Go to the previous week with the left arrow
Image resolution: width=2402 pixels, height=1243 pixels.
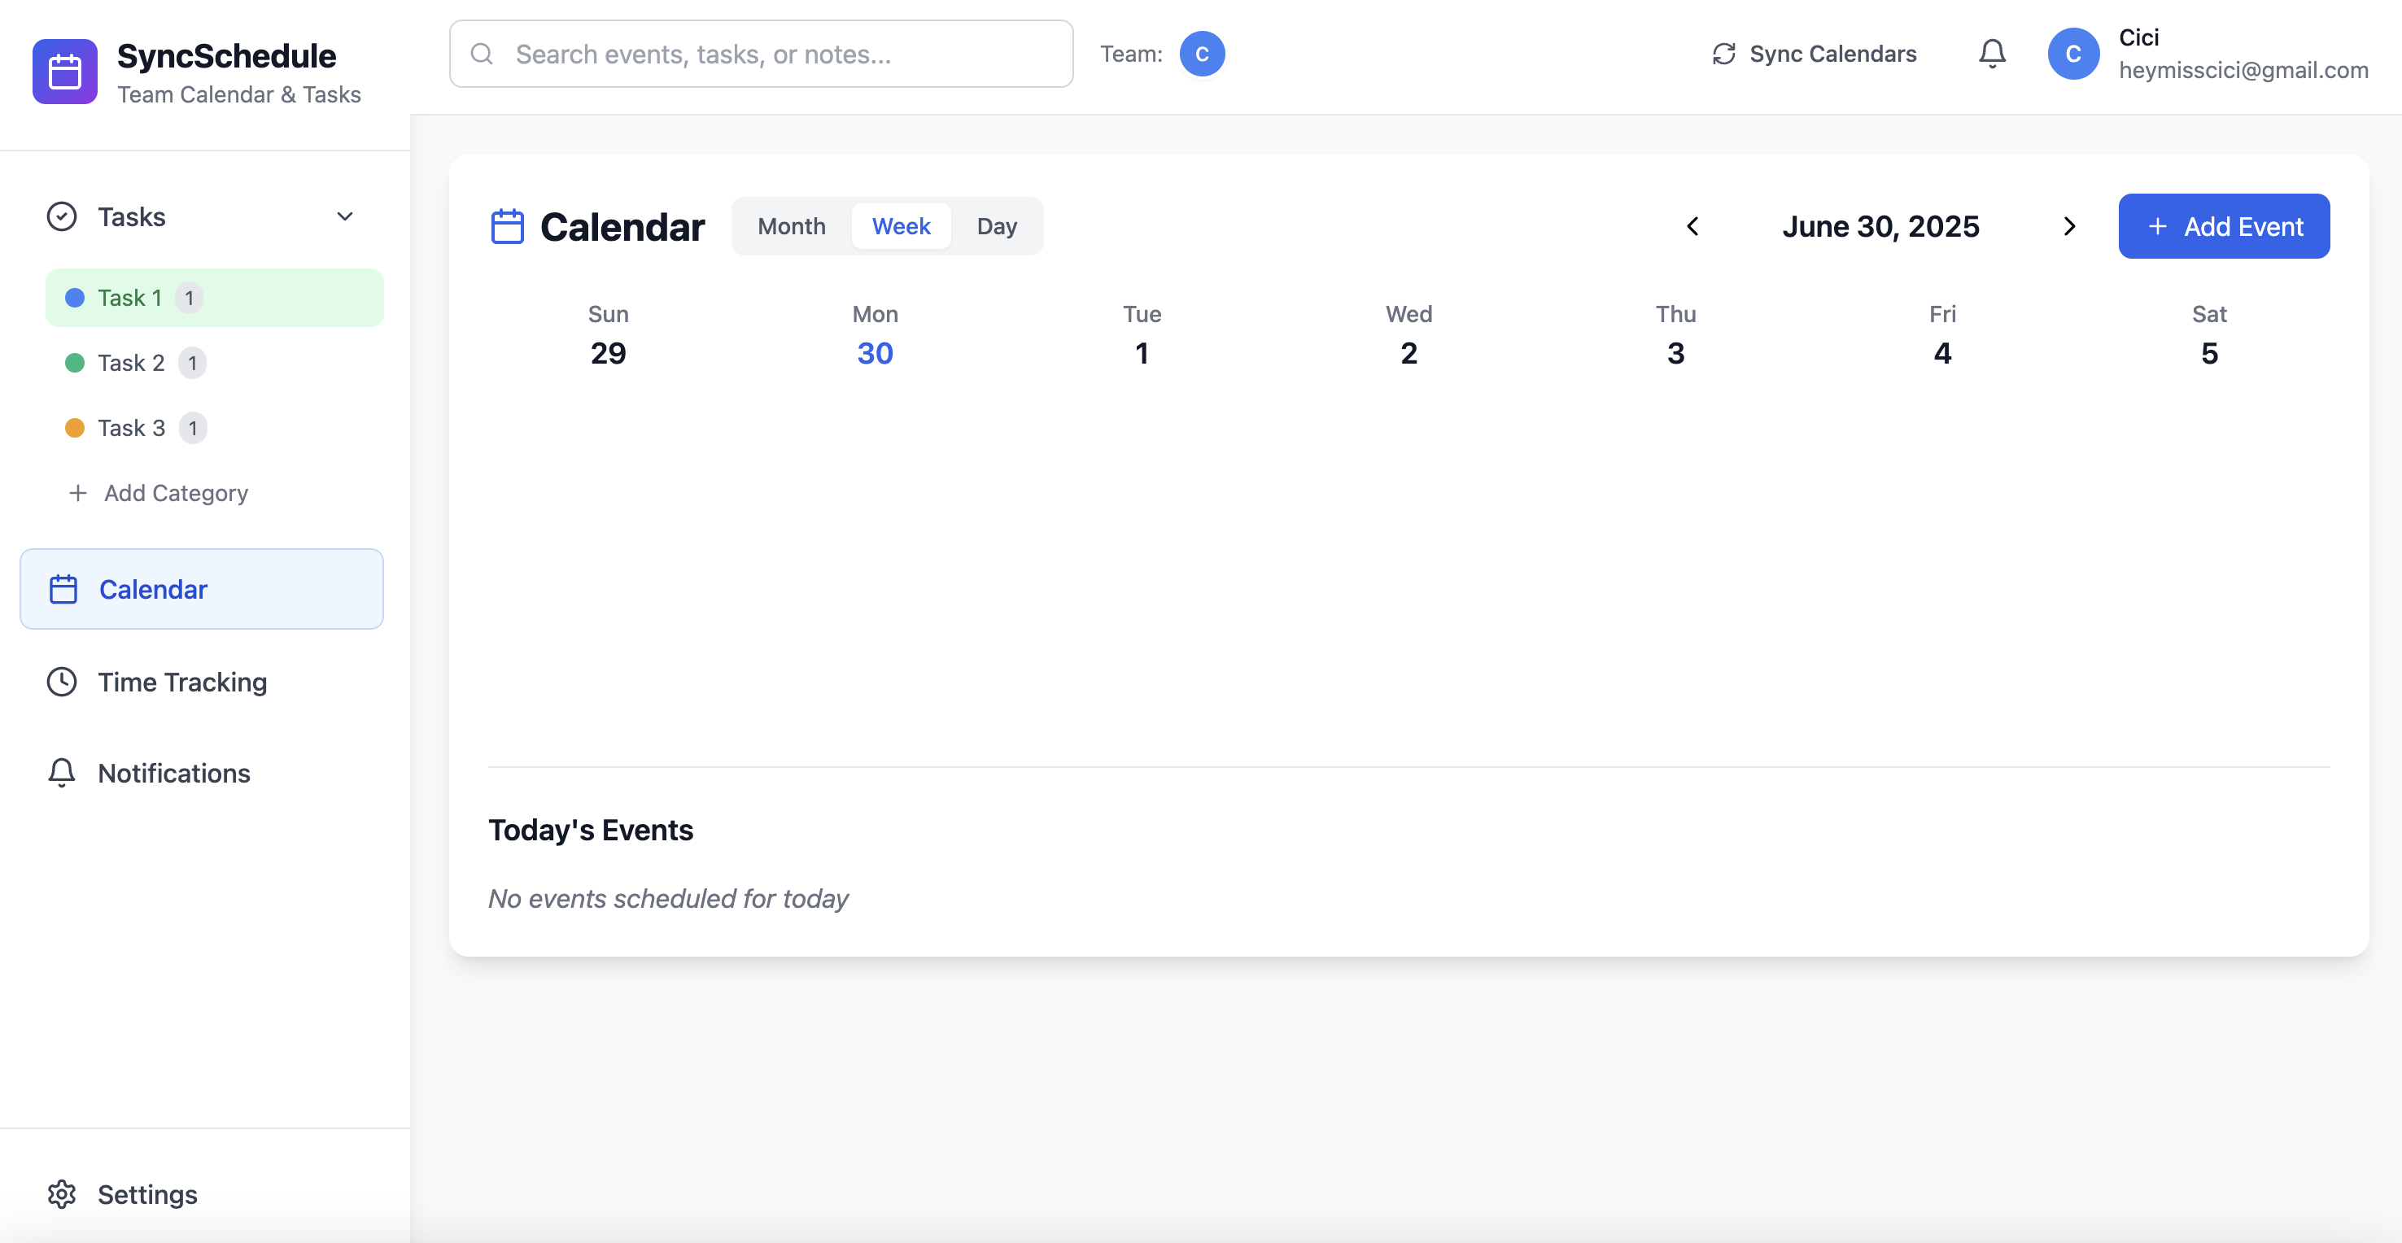pos(1692,227)
